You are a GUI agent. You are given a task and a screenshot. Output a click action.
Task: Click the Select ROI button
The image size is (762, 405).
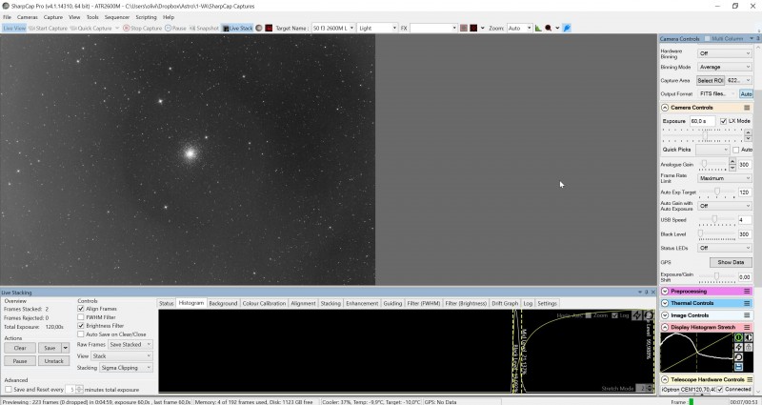point(710,81)
